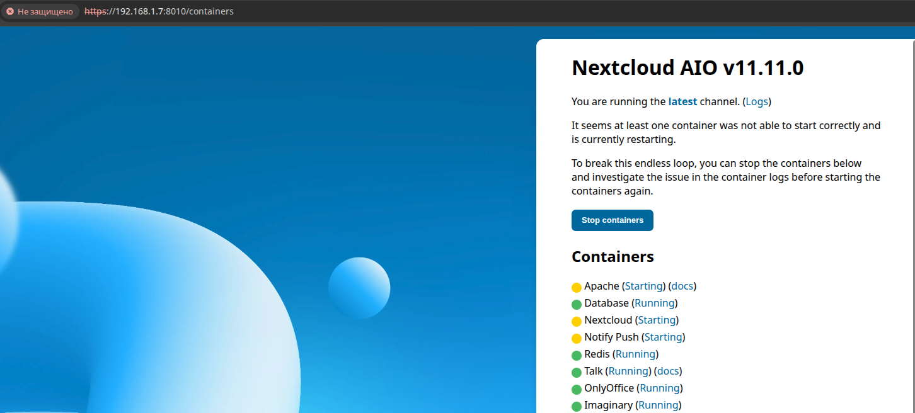Click the green status dot beside Imaginary
This screenshot has width=915, height=413.
click(x=577, y=406)
